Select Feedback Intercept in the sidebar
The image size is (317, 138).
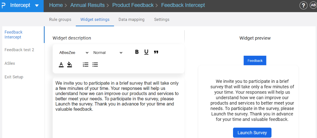[14, 34]
